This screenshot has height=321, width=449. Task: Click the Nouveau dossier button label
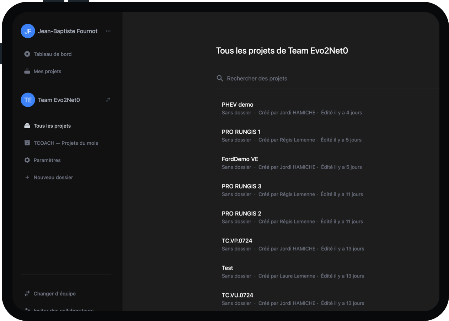coord(53,177)
